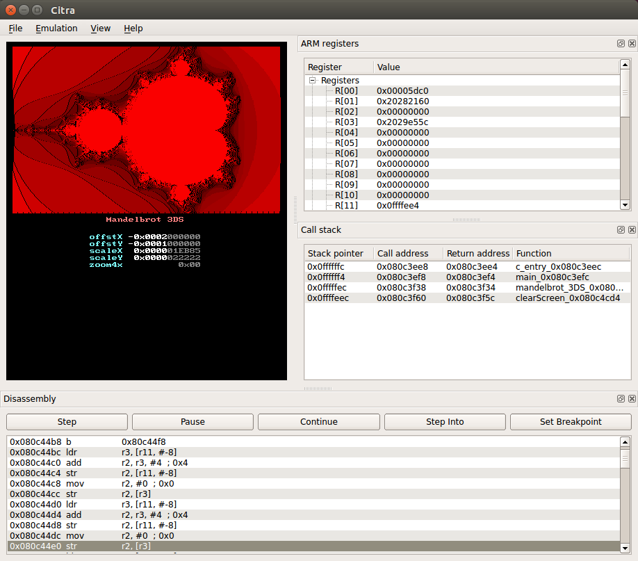Open the Emulation menu
The height and width of the screenshot is (561, 638).
click(x=56, y=29)
